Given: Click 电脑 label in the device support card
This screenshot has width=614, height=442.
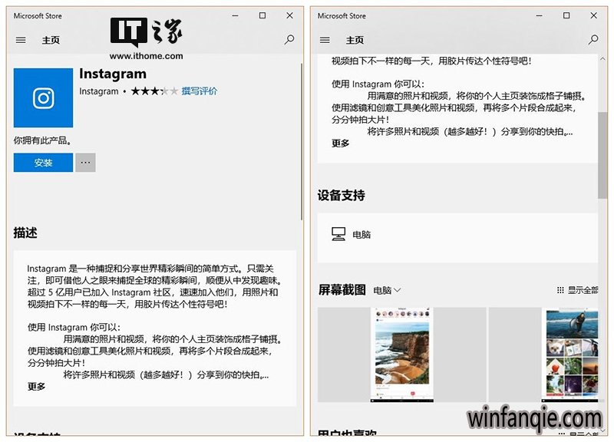Looking at the screenshot, I should pos(361,235).
